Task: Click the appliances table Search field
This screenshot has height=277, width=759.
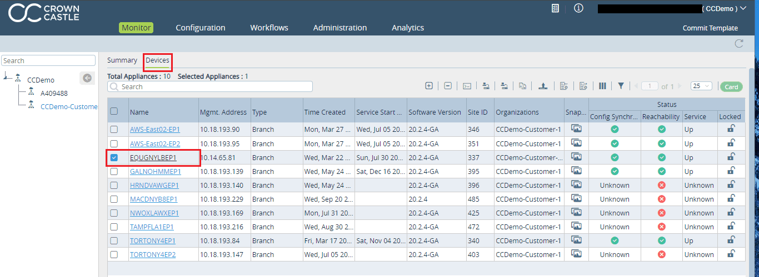Action: coord(210,86)
